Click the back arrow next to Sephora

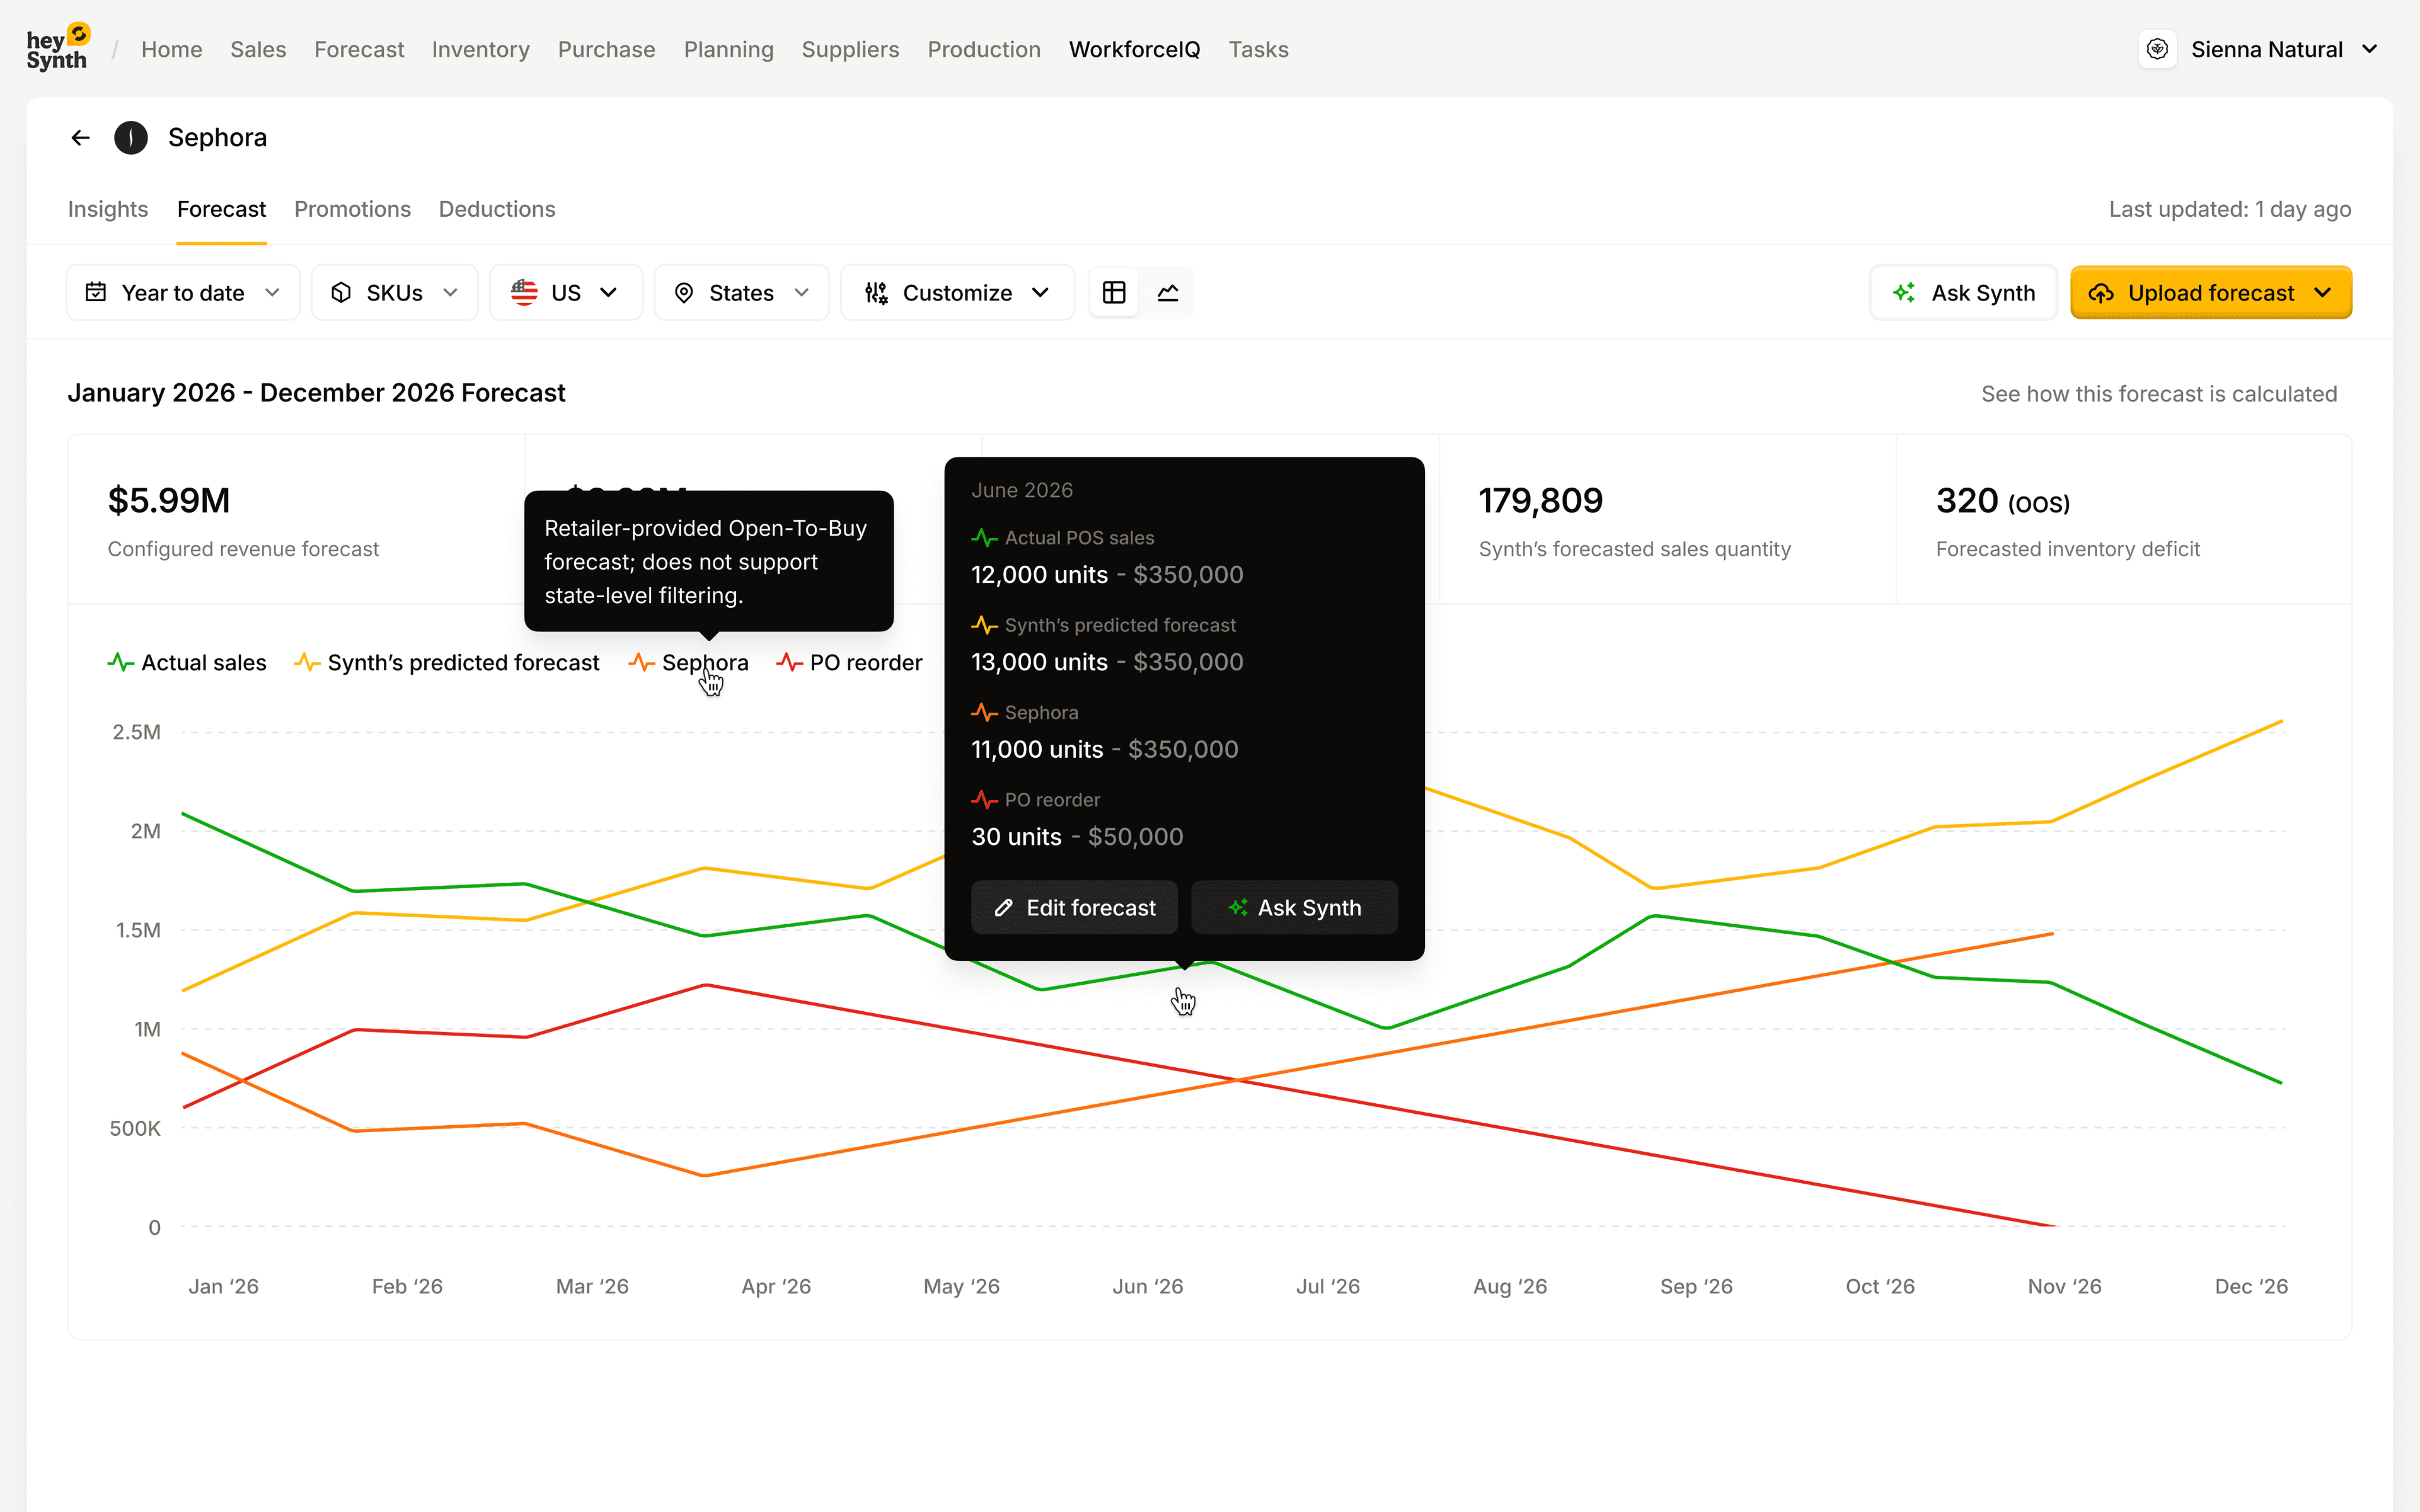click(x=81, y=138)
